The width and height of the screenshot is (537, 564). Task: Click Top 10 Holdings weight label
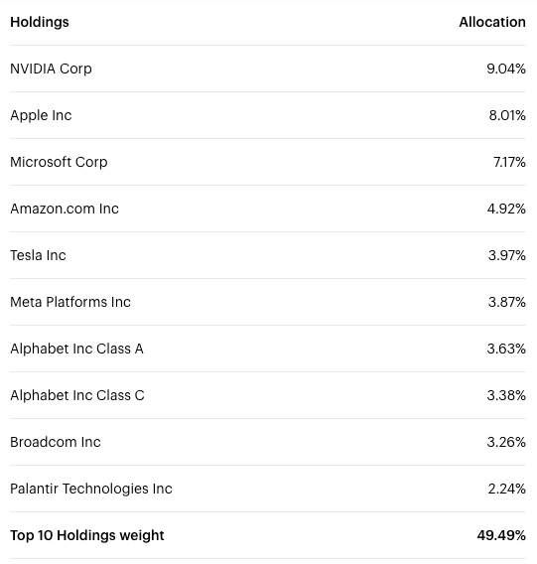click(87, 535)
